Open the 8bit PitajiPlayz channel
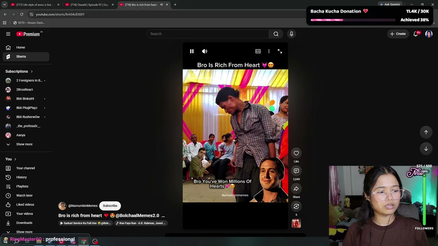The height and width of the screenshot is (246, 438). coord(26,108)
